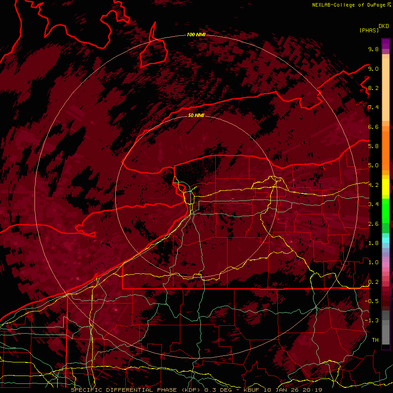The width and height of the screenshot is (393, 393).
Task: Click the KBUF radar site identifier
Action: tap(252, 390)
